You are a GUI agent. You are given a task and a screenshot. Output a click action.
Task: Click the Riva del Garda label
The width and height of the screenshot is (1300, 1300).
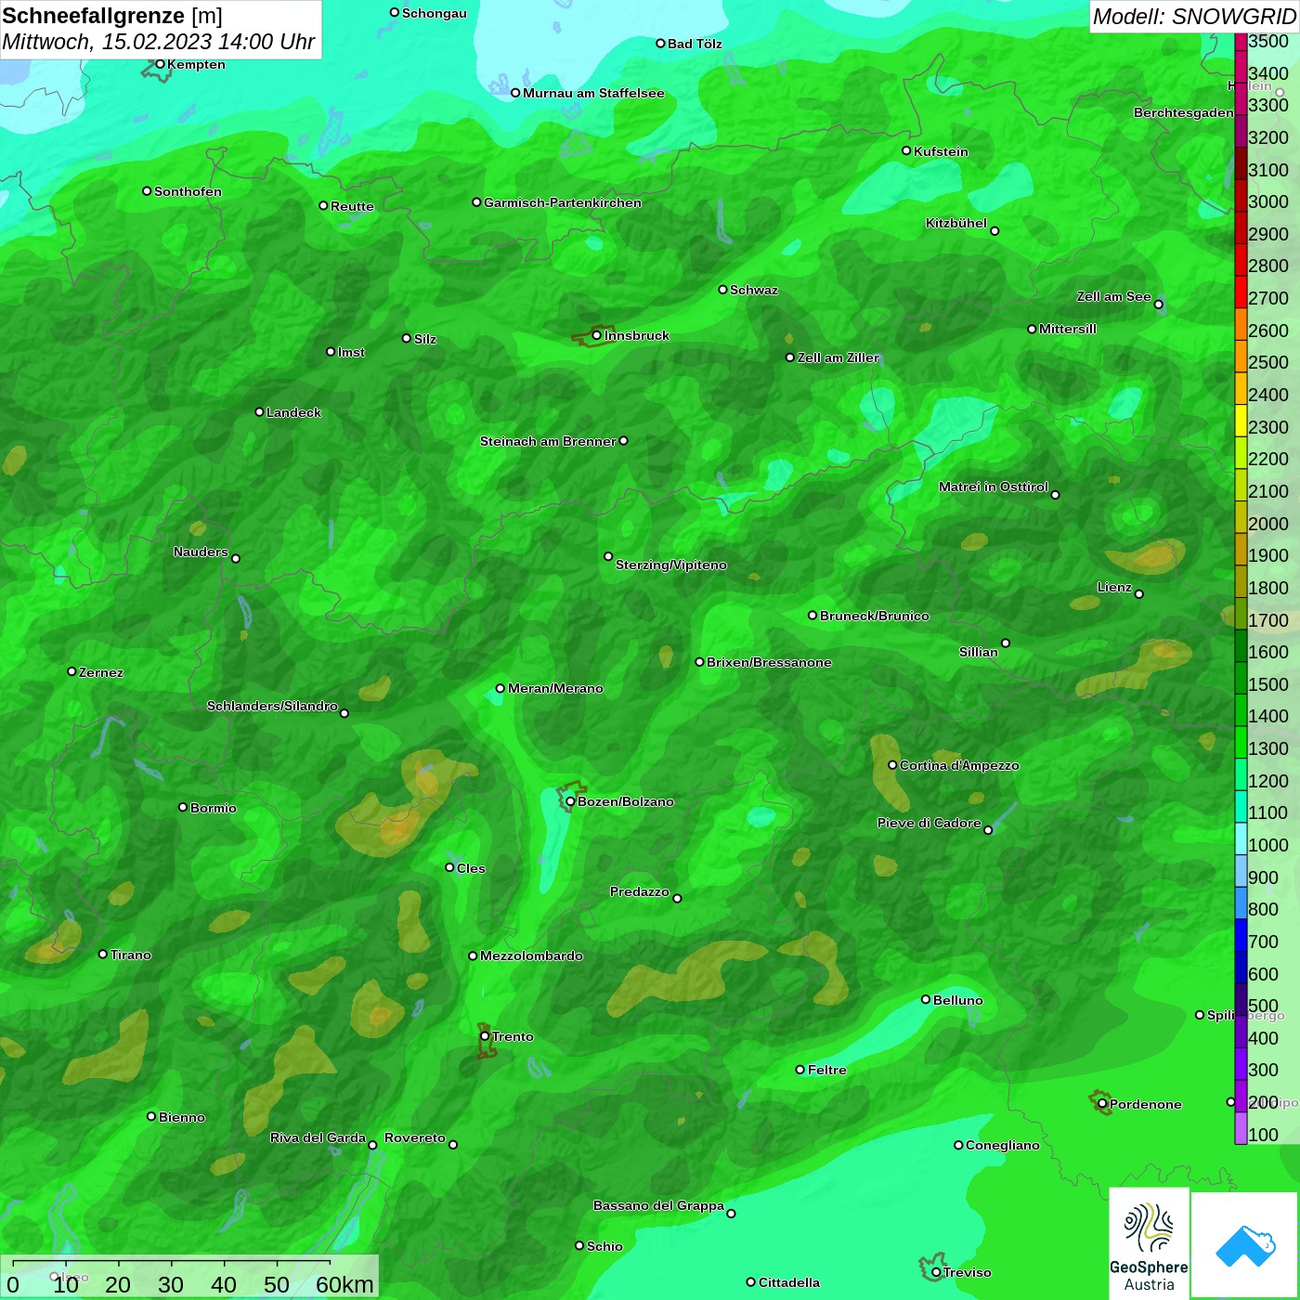click(318, 1137)
